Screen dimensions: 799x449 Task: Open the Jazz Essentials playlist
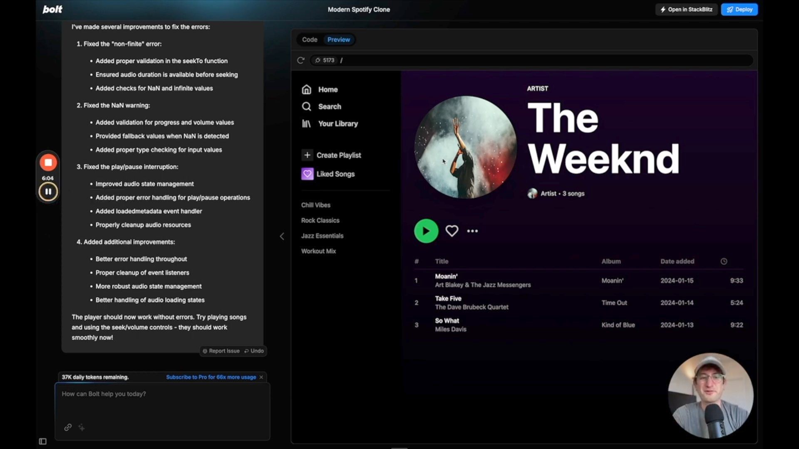pos(323,236)
